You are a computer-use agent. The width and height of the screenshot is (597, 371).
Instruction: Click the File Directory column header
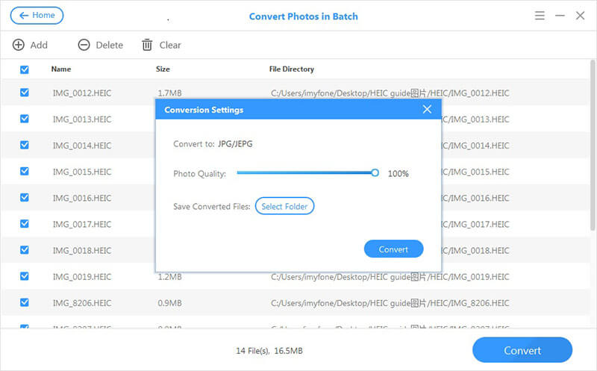pyautogui.click(x=291, y=69)
